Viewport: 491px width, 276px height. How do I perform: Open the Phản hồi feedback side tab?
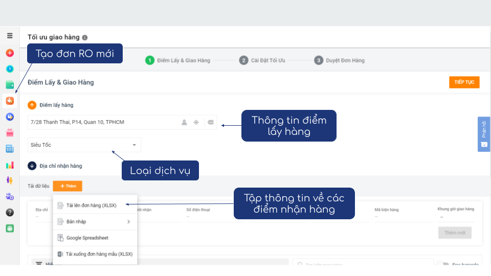(484, 134)
